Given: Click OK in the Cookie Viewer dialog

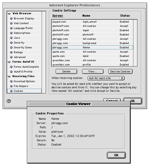Looking at the screenshot, I should point(116,155).
